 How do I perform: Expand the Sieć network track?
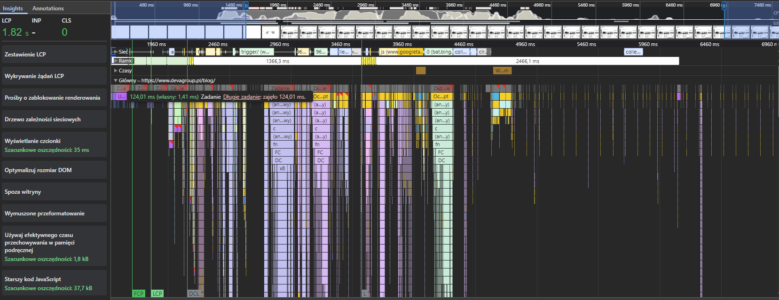[x=116, y=52]
